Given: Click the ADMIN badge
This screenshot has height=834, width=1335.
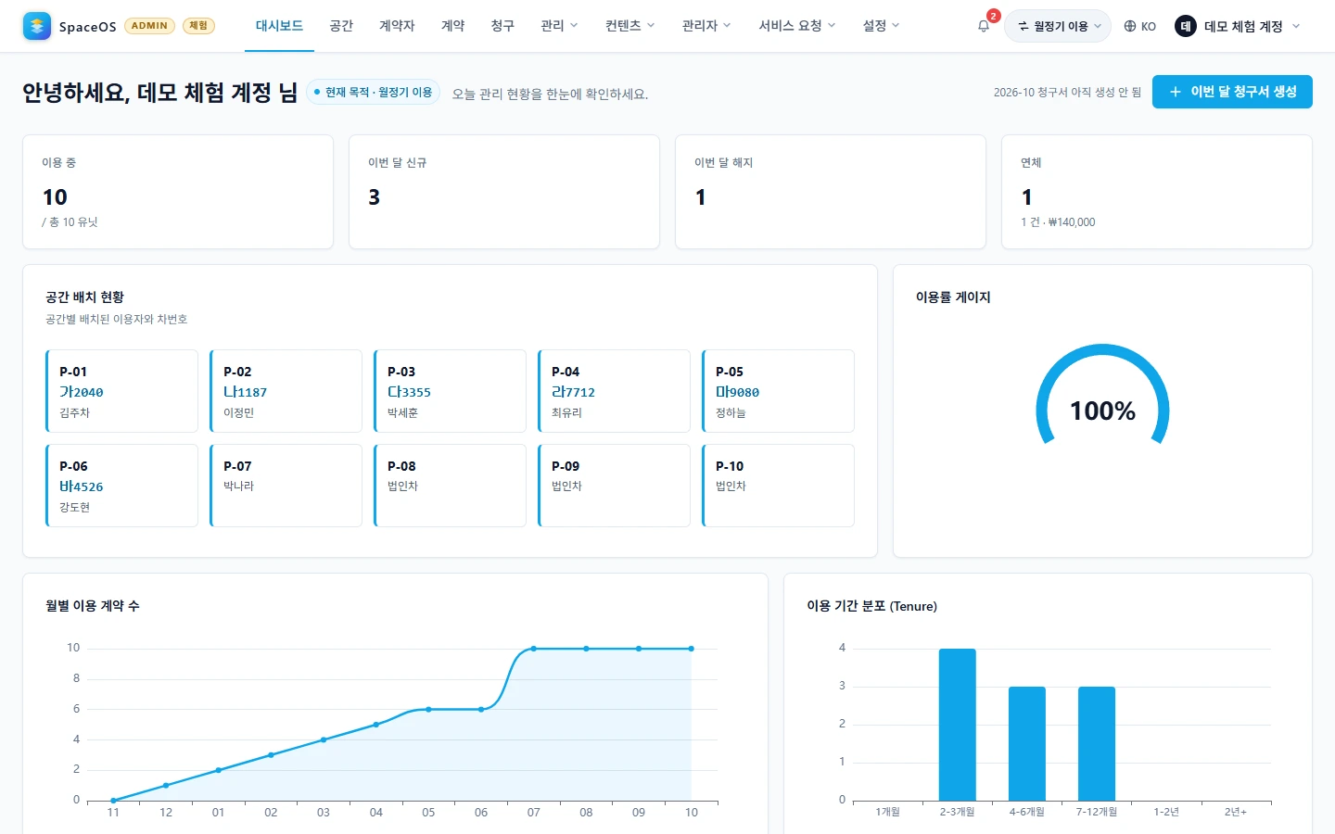Looking at the screenshot, I should tap(149, 26).
